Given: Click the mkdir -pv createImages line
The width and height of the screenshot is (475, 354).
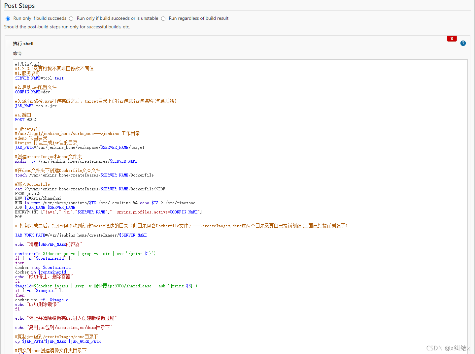Looking at the screenshot, I should point(76,161).
